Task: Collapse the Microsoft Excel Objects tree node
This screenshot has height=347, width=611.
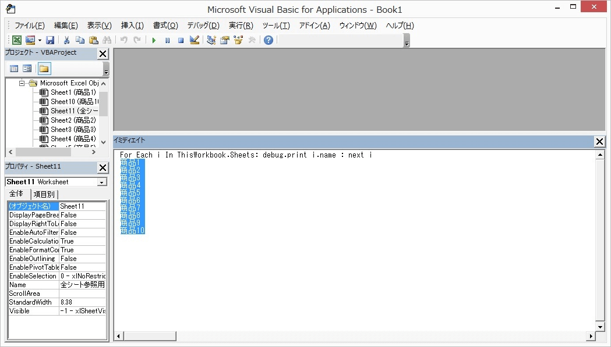Action: point(22,83)
